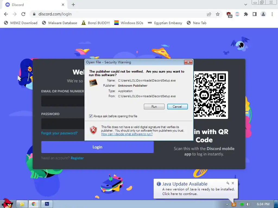Open the Chrome profile avatar
Image resolution: width=278 pixels, height=208 pixels.
tap(263, 14)
